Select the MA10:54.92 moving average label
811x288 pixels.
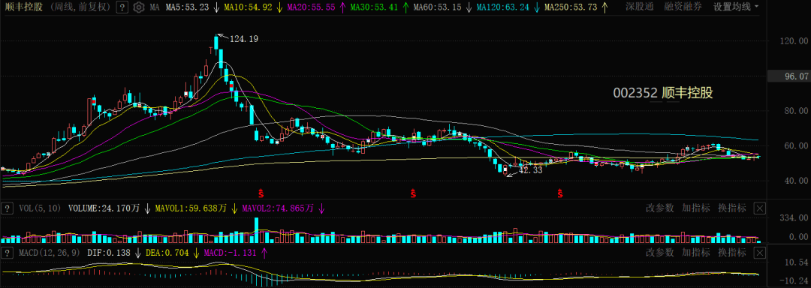[x=249, y=7]
